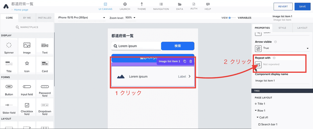
Task: Click the Lorem ipsum search field on canvas
Action: point(136,46)
